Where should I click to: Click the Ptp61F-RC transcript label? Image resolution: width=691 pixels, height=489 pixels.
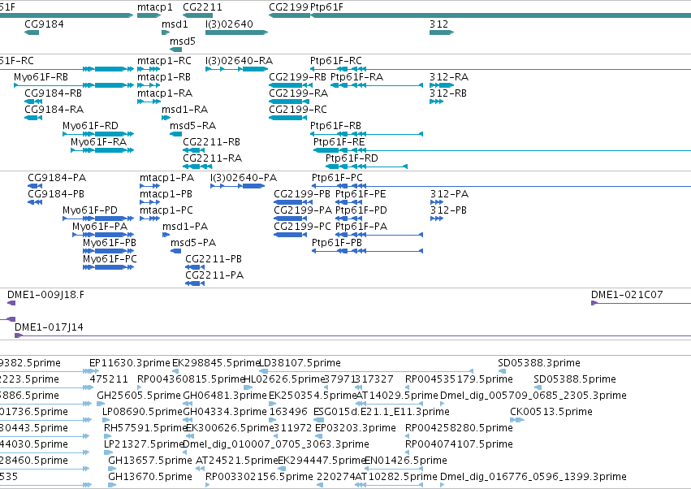[x=336, y=60]
